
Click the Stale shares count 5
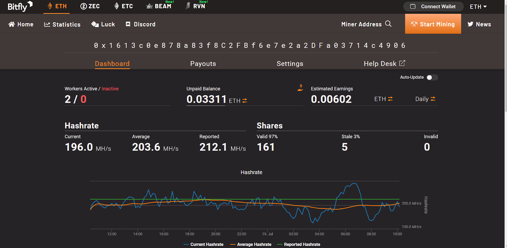345,147
